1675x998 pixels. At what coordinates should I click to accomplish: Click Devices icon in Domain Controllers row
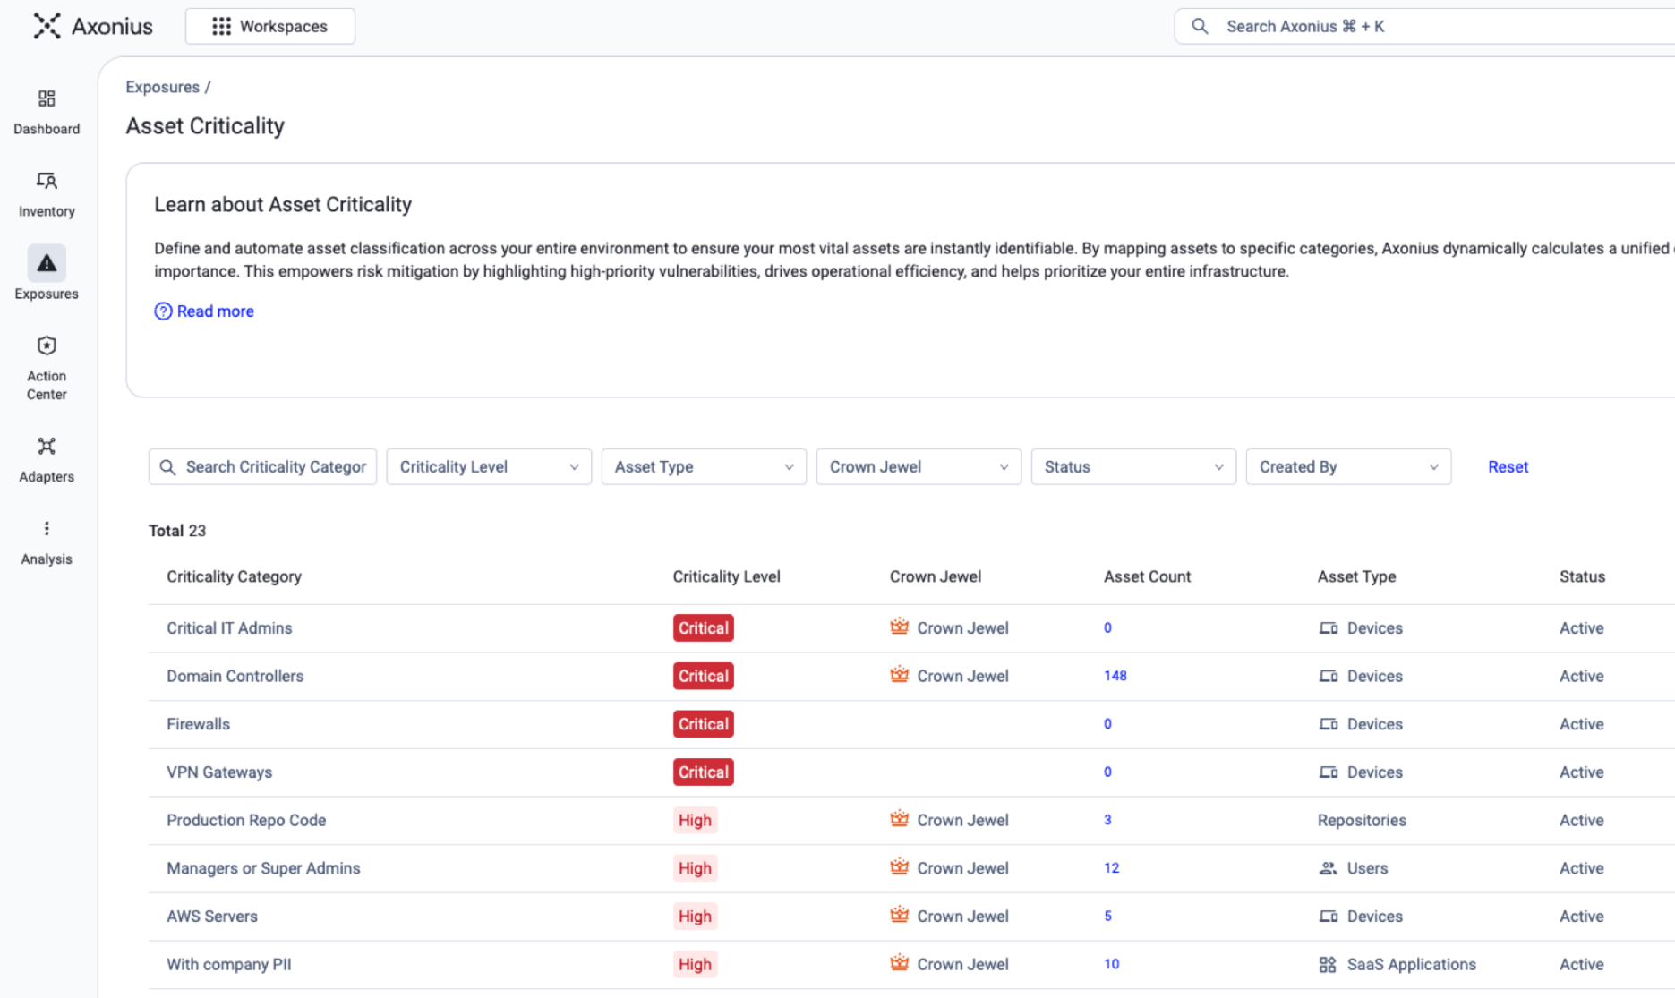click(x=1329, y=677)
